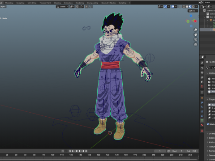
Task: Collapse the Shape Keys panel
Action: 207,99
